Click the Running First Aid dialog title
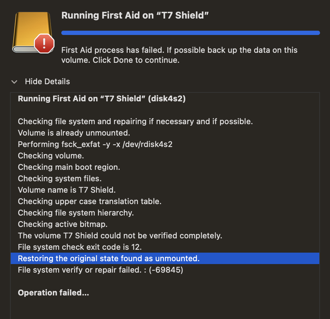The width and height of the screenshot is (330, 319). click(x=135, y=15)
